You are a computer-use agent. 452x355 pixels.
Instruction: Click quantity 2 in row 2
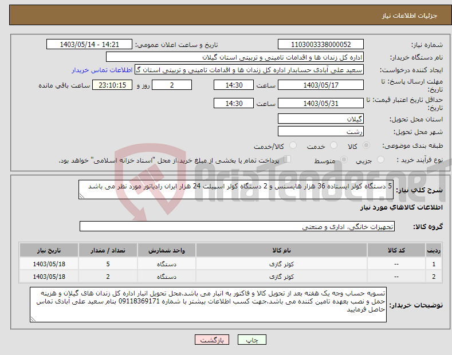pyautogui.click(x=108, y=277)
